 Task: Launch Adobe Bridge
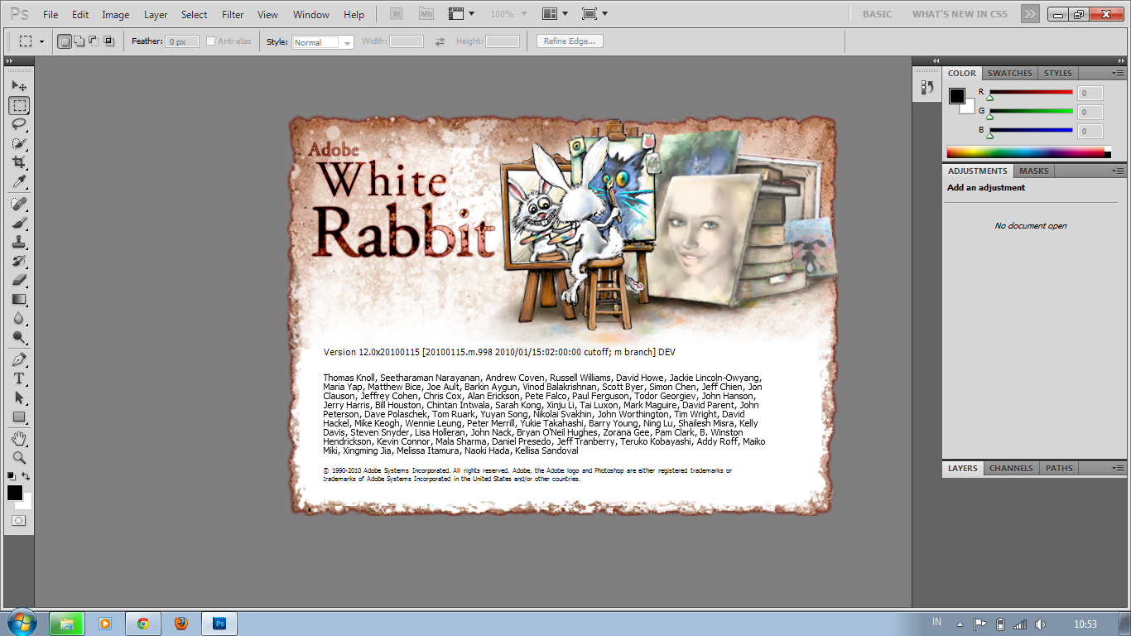pyautogui.click(x=396, y=14)
